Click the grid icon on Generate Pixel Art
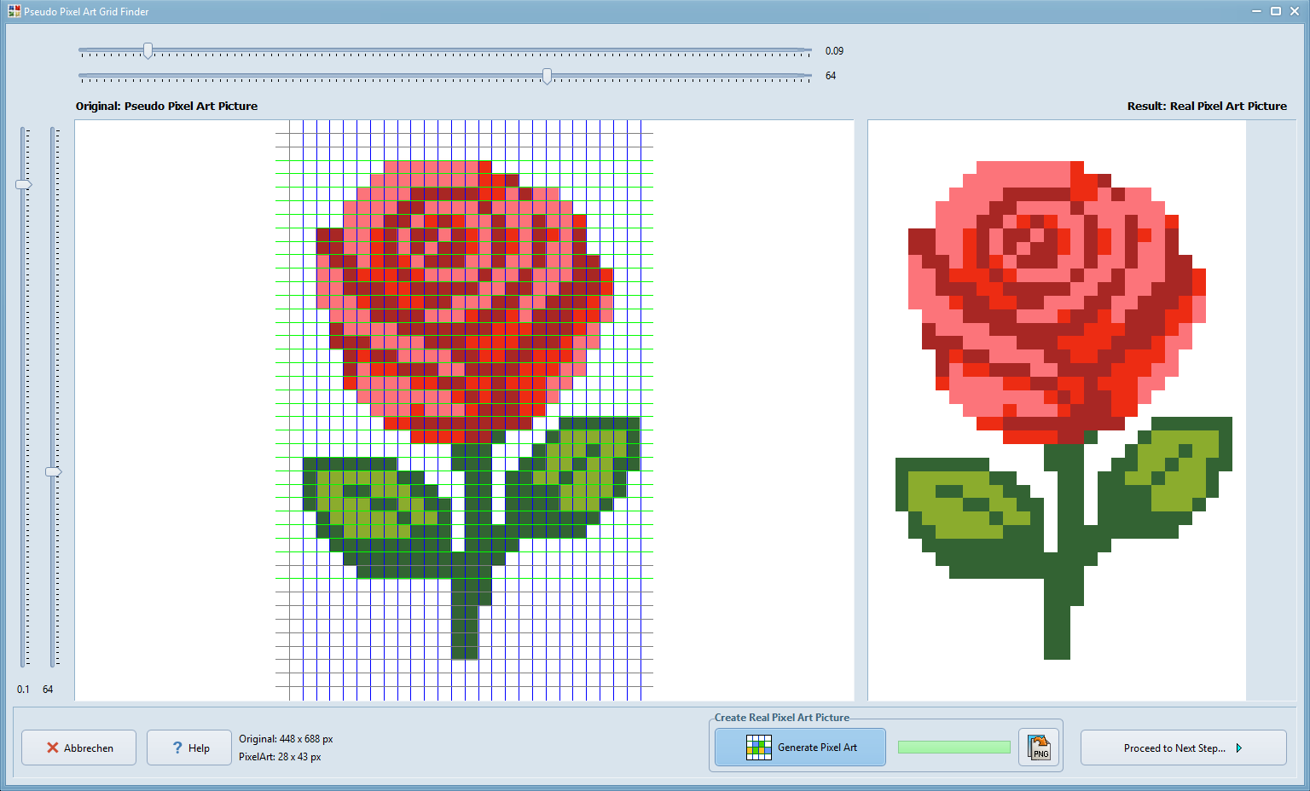 pyautogui.click(x=758, y=748)
